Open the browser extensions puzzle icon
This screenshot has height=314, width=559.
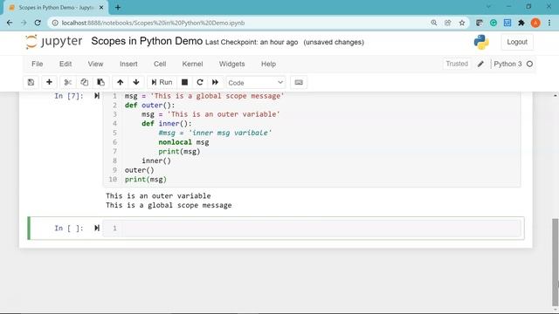521,23
